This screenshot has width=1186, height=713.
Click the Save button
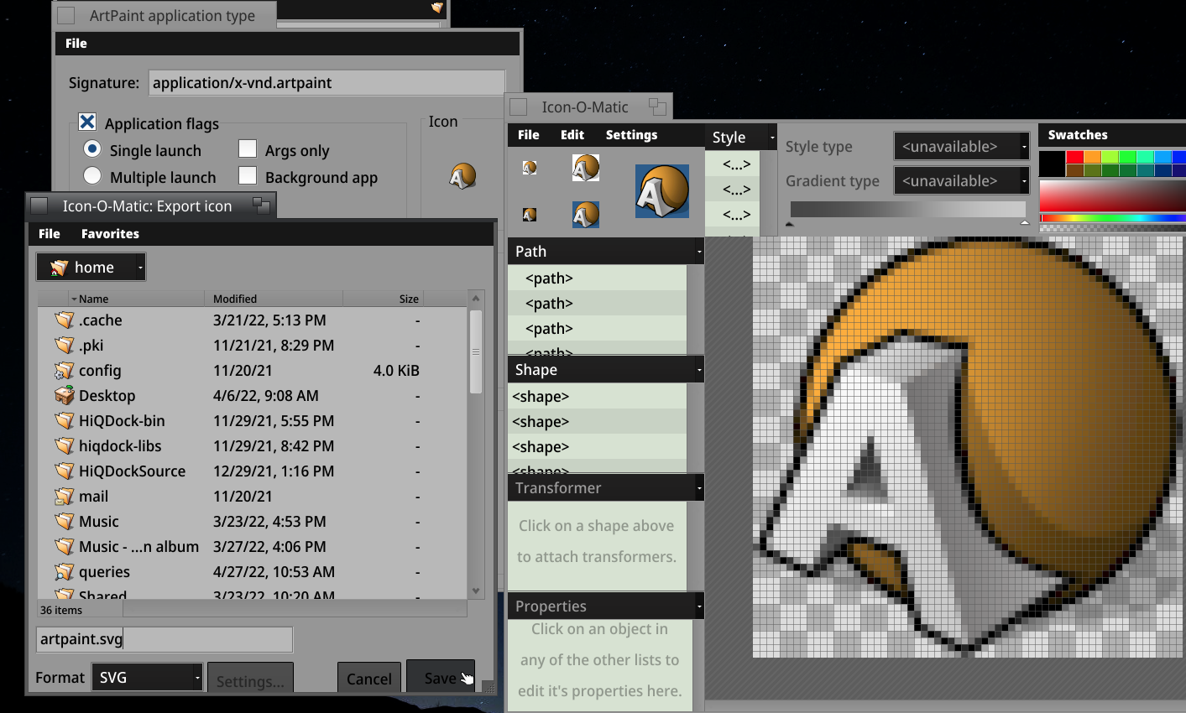441,678
